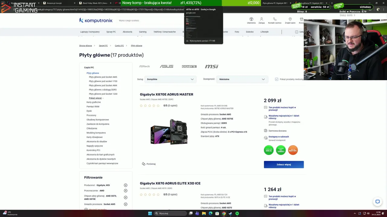This screenshot has width=387, height=217.
Task: Filter by Gigabyte brand logo
Action: [189, 66]
